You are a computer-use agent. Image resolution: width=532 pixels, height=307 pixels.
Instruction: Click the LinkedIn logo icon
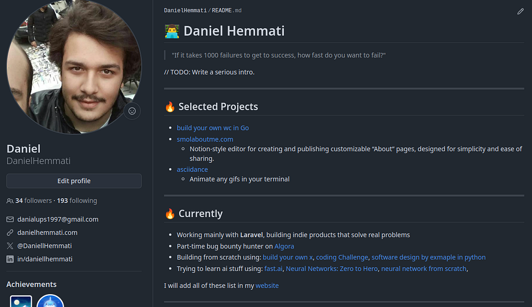(x=10, y=259)
